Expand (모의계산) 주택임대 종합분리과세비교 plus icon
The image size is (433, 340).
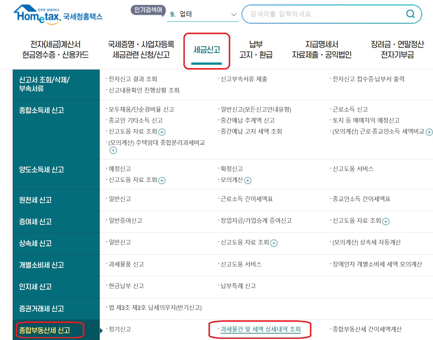tap(113, 150)
